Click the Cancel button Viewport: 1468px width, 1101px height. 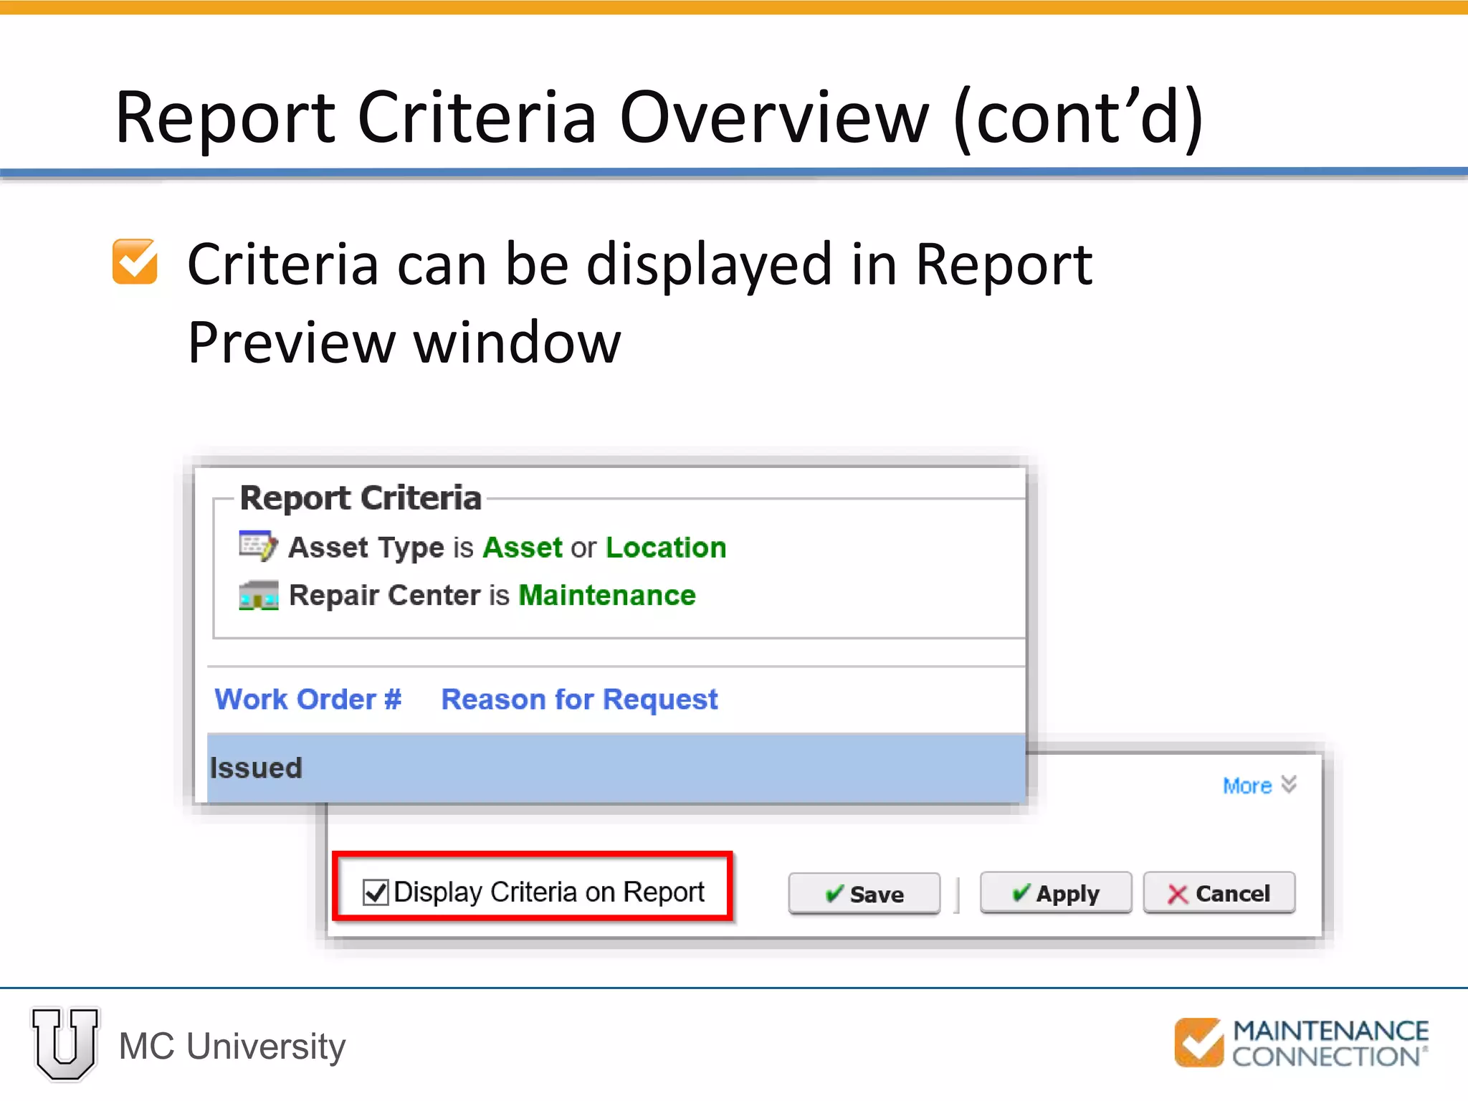(x=1219, y=893)
